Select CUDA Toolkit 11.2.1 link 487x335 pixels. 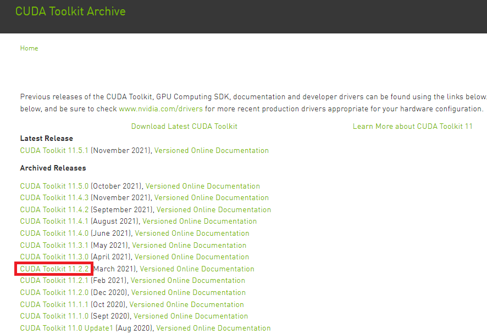(54, 281)
